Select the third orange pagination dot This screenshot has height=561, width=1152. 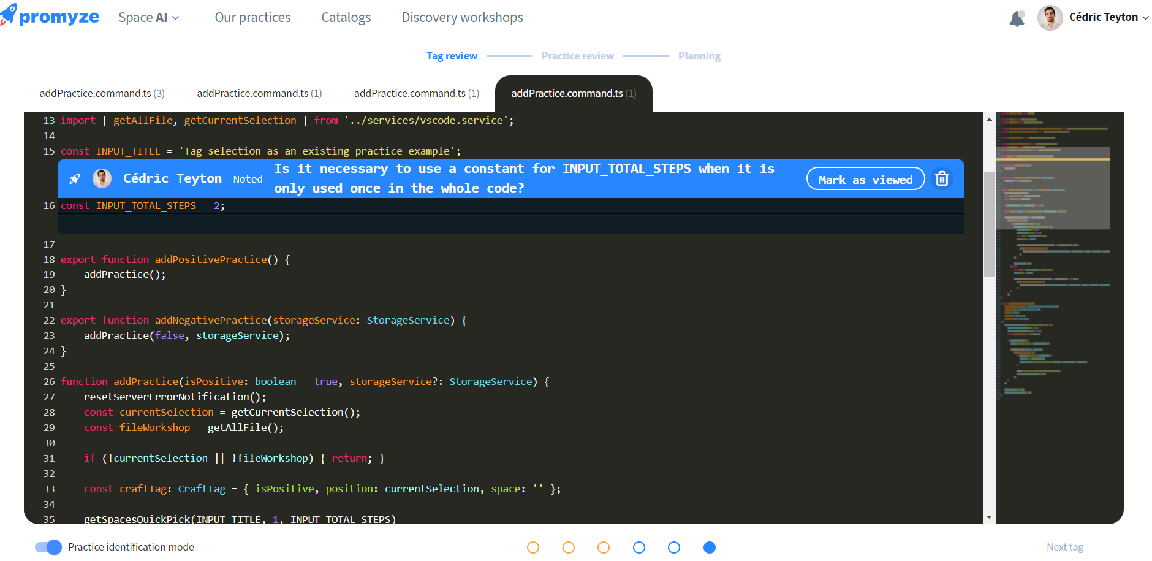point(604,548)
